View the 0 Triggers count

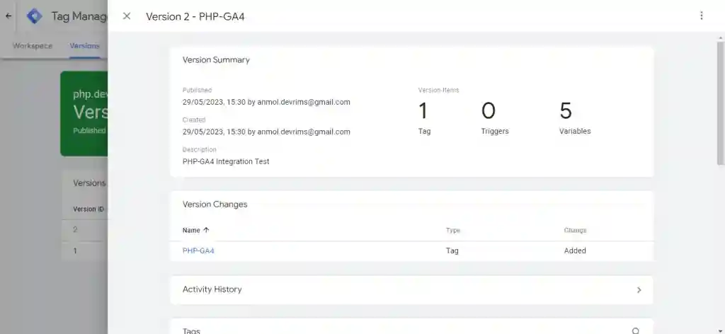pos(495,118)
